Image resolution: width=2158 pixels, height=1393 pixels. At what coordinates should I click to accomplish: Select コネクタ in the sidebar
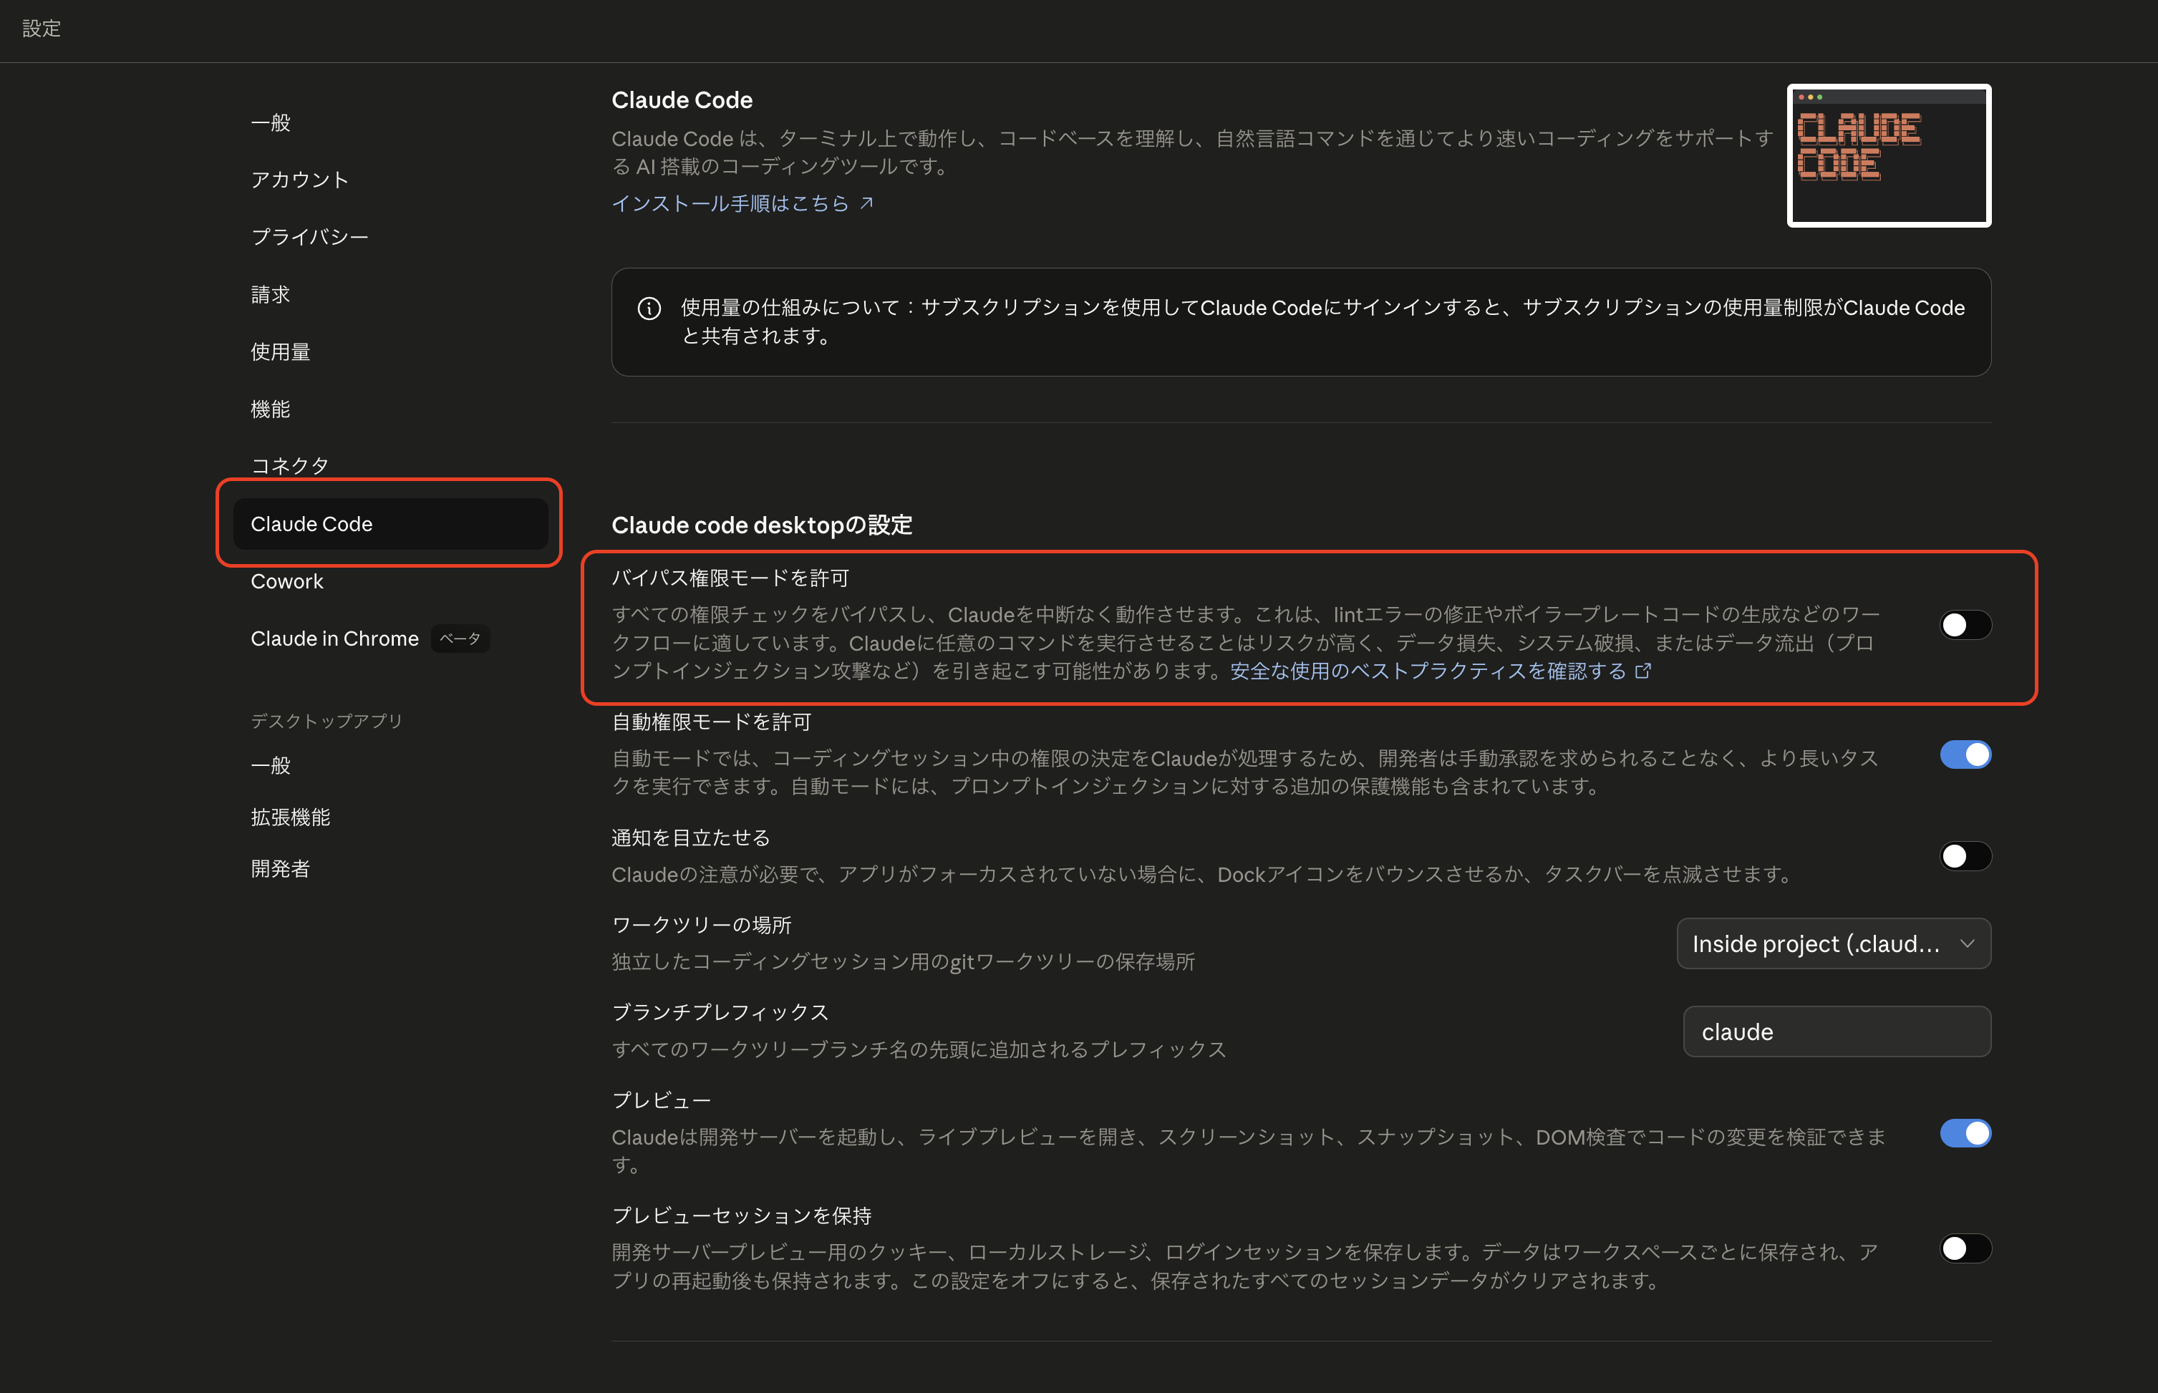pyautogui.click(x=289, y=465)
